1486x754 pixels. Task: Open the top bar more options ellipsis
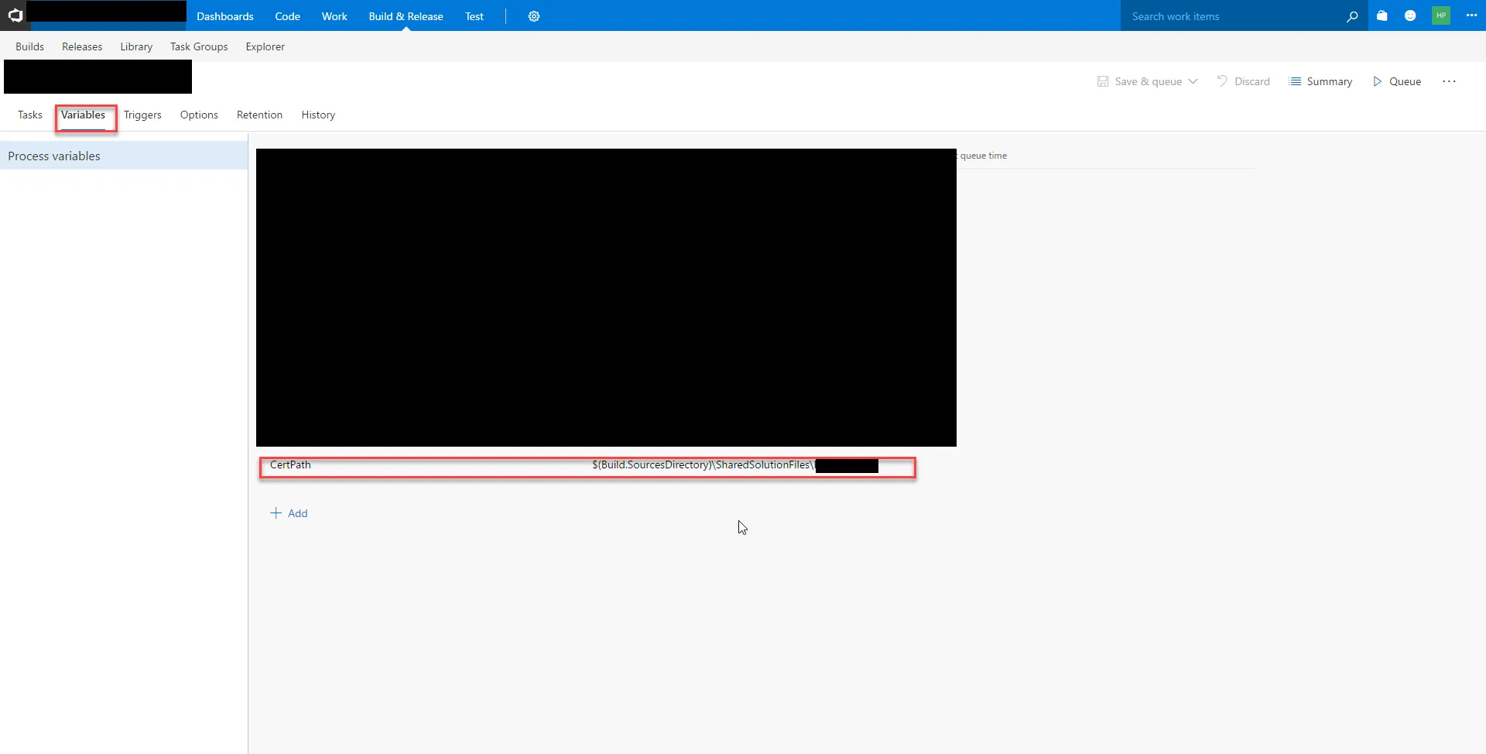[x=1471, y=15]
